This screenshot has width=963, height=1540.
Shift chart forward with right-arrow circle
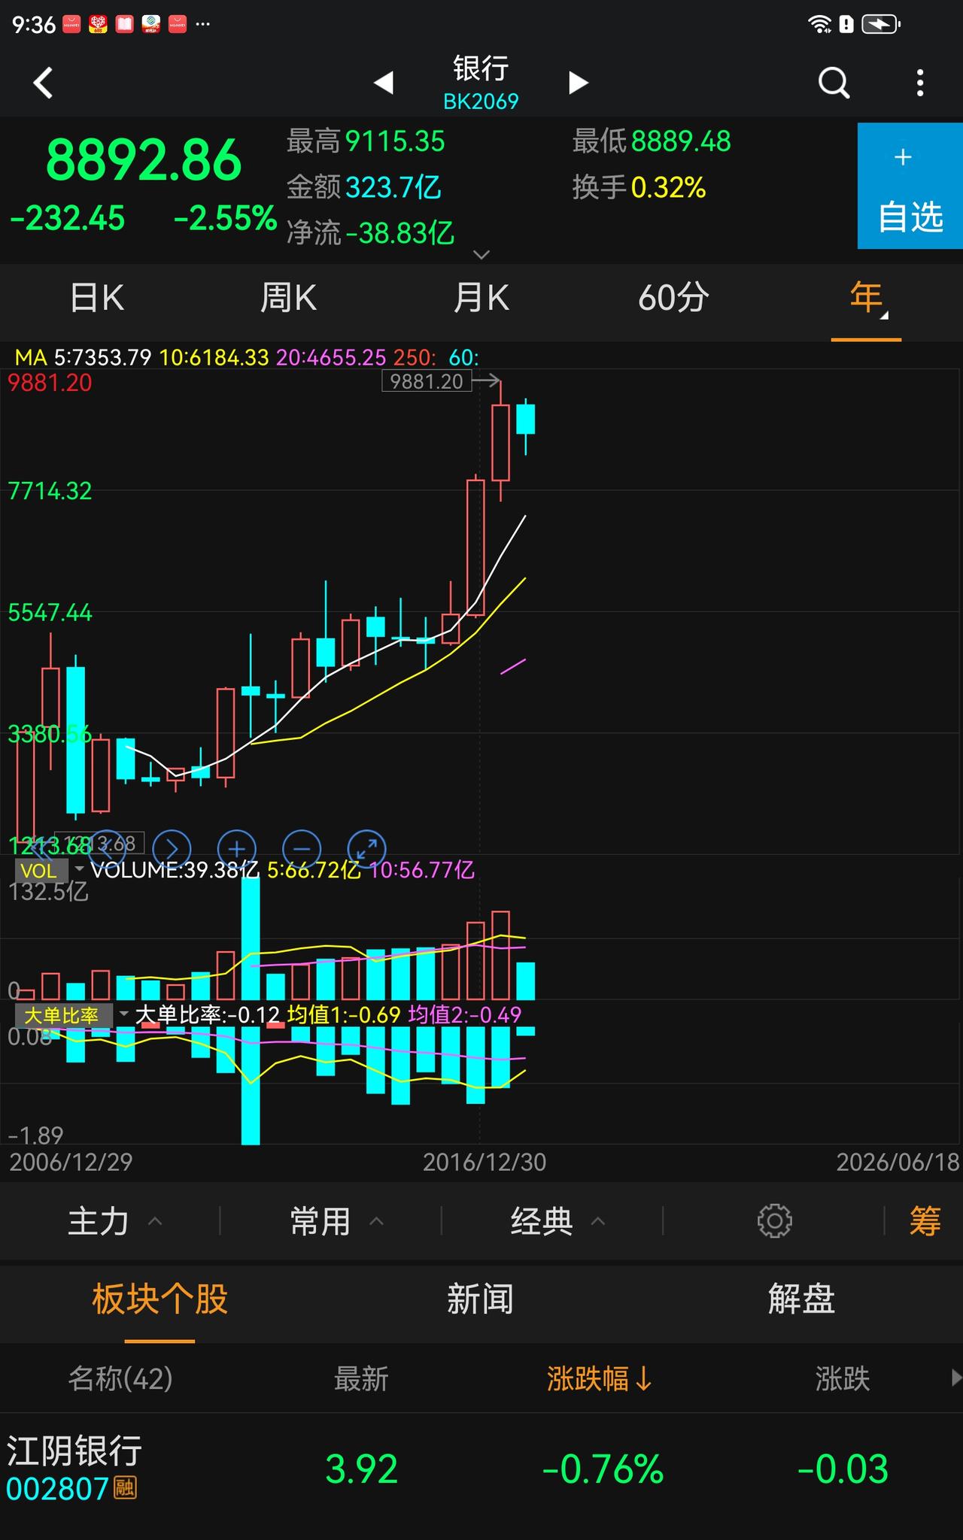click(x=172, y=849)
